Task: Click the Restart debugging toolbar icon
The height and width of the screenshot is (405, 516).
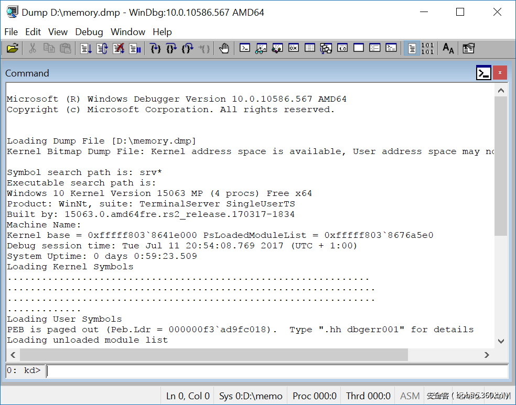Action: pyautogui.click(x=102, y=48)
